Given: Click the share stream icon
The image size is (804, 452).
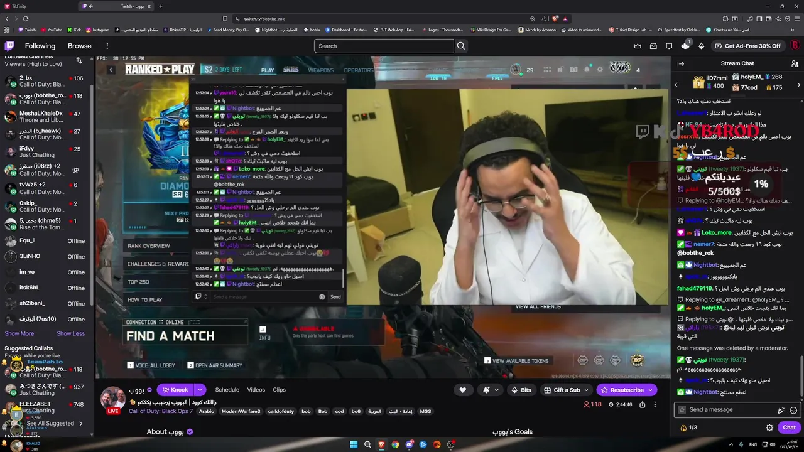Looking at the screenshot, I should [x=643, y=404].
